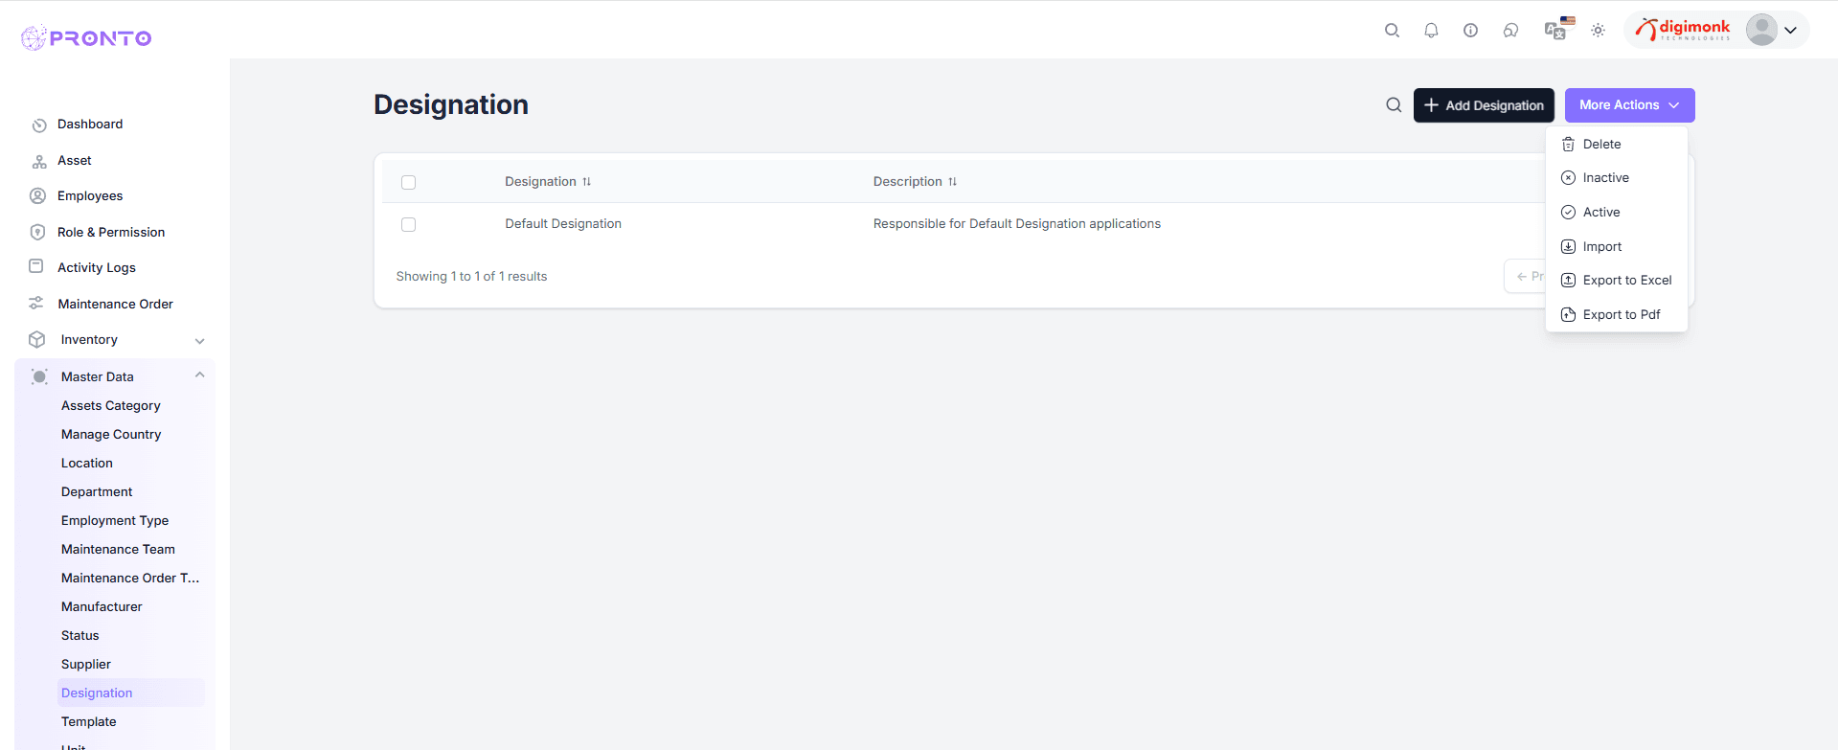Viewport: 1838px width, 750px height.
Task: Toggle the light/dark theme sun icon
Action: 1598,31
